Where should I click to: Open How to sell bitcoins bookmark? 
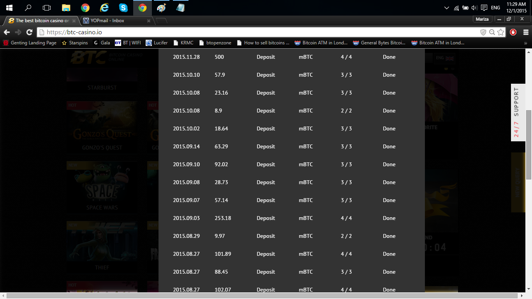click(x=263, y=43)
